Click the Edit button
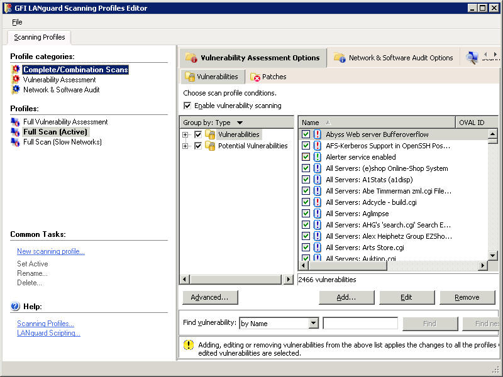The width and height of the screenshot is (503, 377). [x=407, y=297]
